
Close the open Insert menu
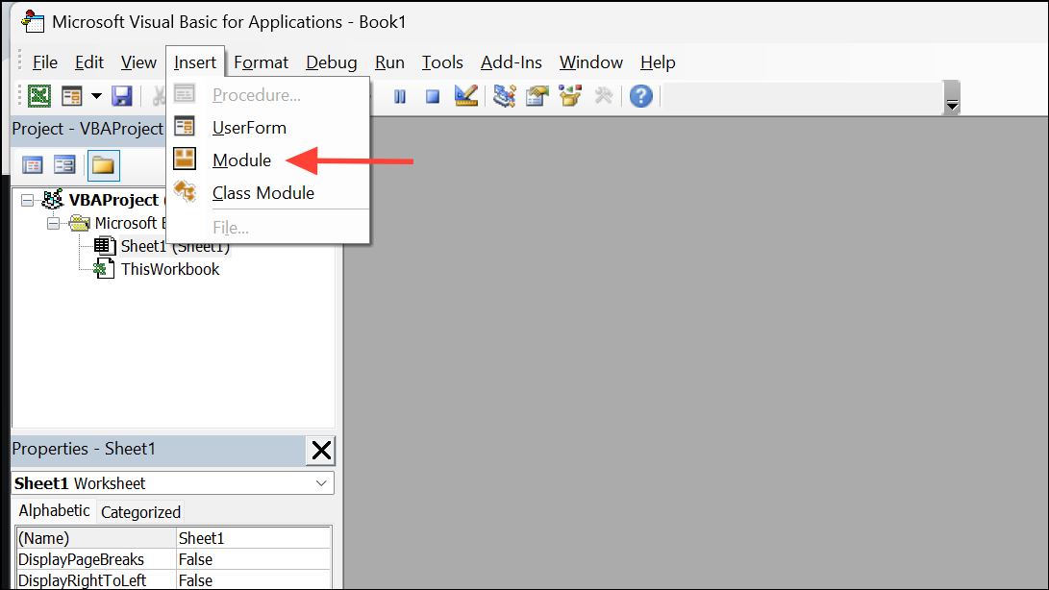[194, 62]
